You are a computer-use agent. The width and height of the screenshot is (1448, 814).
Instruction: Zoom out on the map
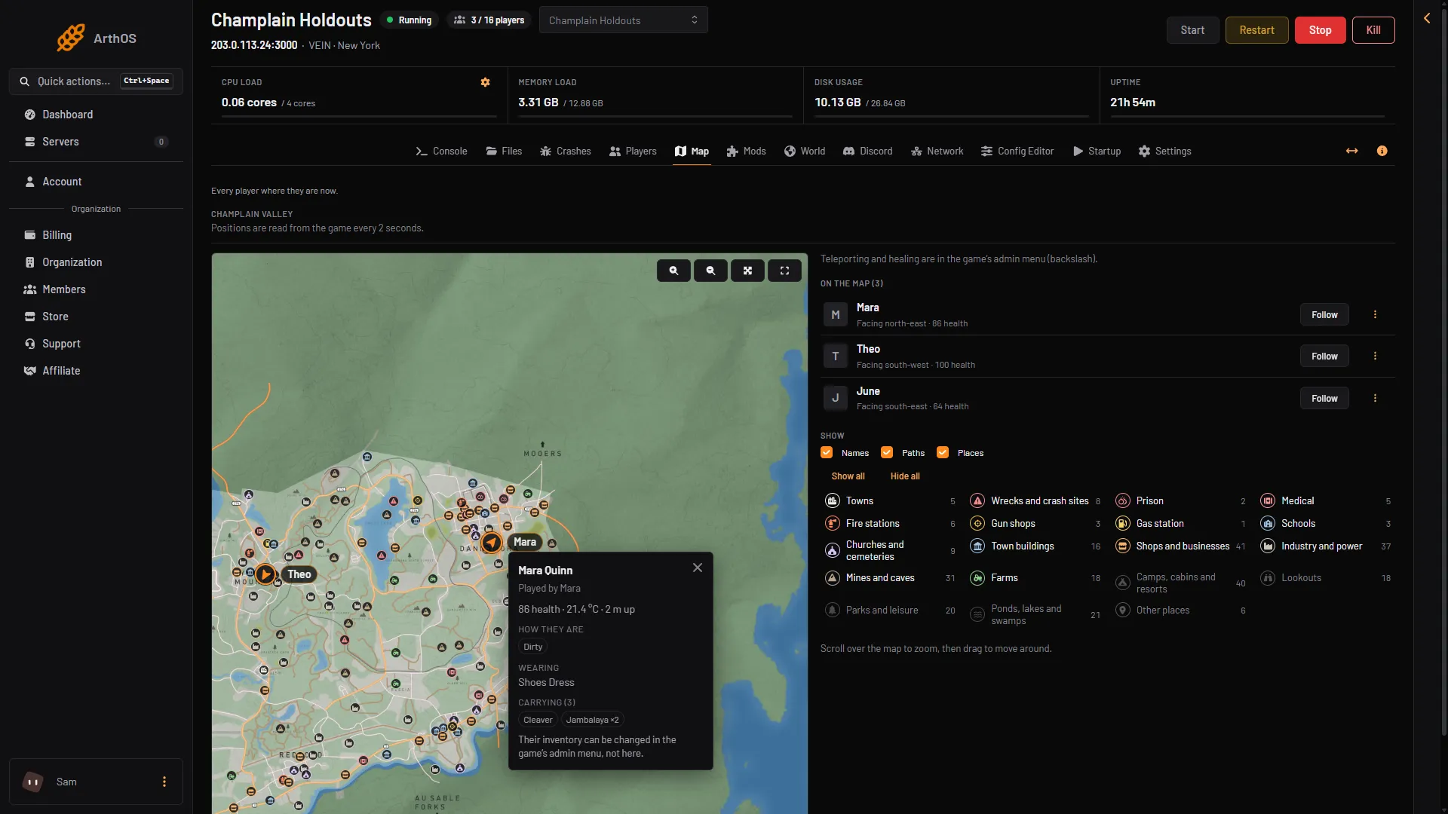click(x=710, y=271)
